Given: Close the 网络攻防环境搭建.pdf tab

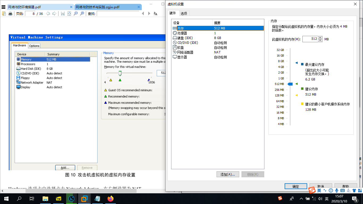Looking at the screenshot, I should coord(71,7).
